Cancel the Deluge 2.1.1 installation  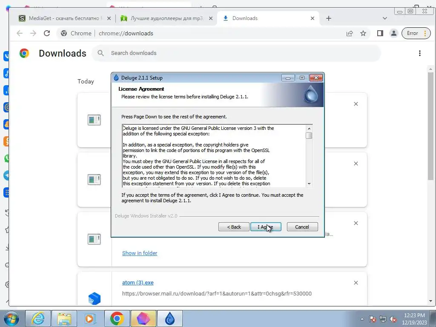coord(302,227)
